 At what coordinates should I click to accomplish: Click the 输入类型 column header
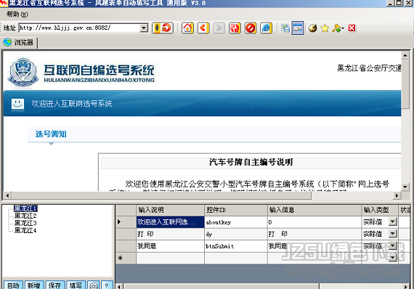point(380,210)
